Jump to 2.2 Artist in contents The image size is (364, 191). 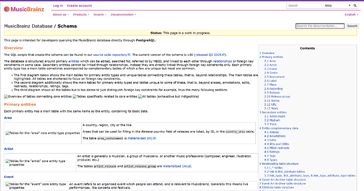(271, 65)
